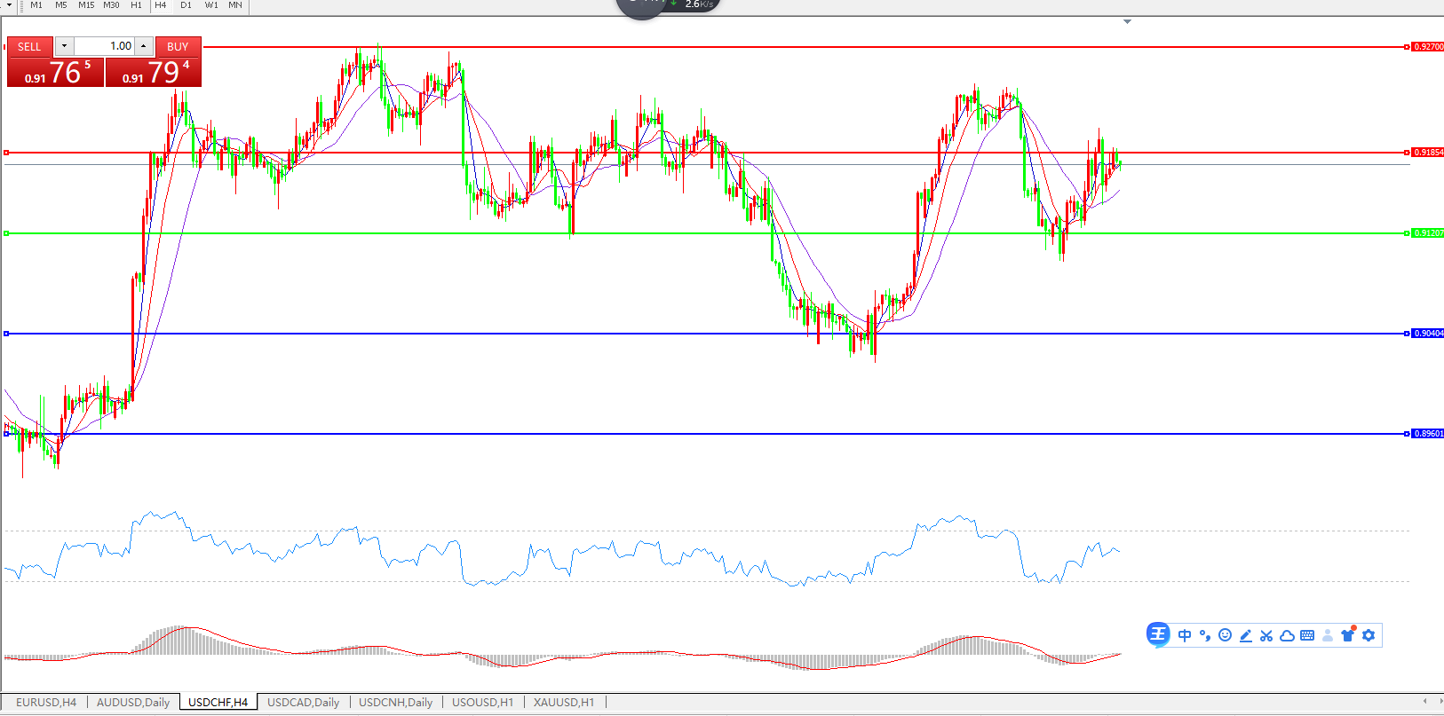
Task: Click the lot size 1.00 field
Action: pos(104,46)
